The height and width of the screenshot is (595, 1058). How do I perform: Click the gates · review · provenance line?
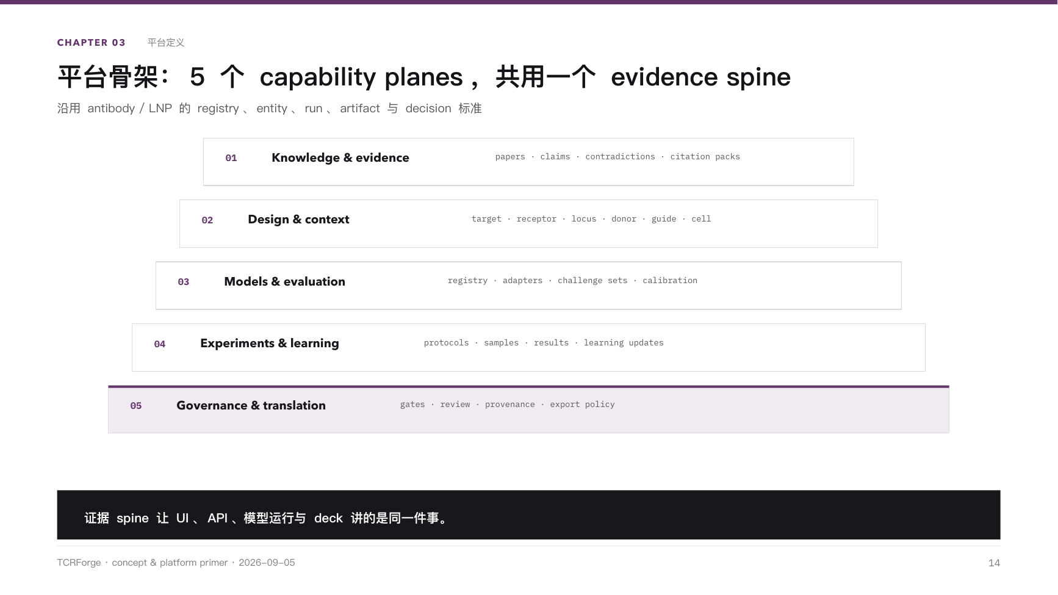pos(507,405)
